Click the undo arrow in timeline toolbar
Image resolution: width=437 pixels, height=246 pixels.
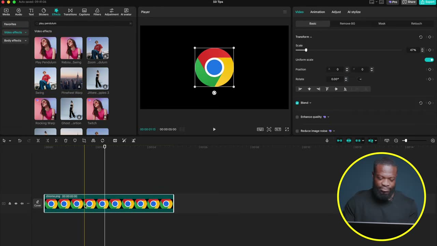tap(19, 140)
